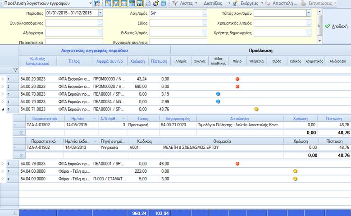The image size is (351, 216).
Task: Click the yellow dot in row 54.00.71.0023
Action: [256, 109]
